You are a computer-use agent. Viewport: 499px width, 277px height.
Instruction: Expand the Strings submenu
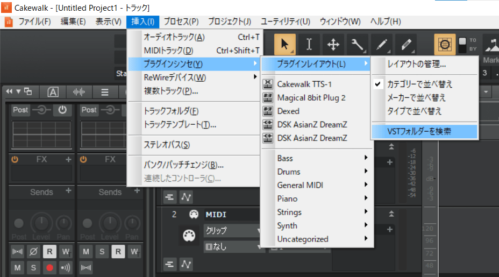[317, 212]
